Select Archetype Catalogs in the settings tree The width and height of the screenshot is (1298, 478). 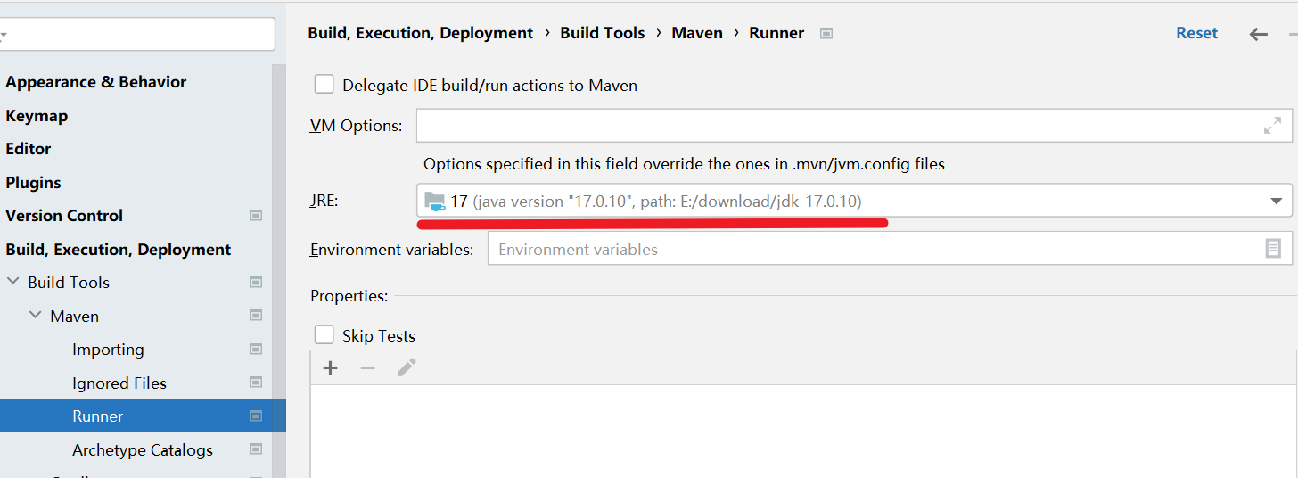click(143, 450)
